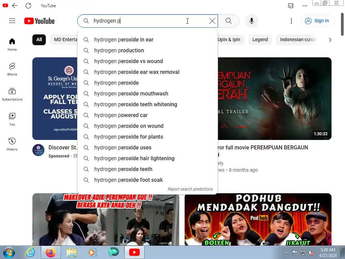The image size is (345, 259).
Task: Open the app's ellipsis menu
Action: 305,6
